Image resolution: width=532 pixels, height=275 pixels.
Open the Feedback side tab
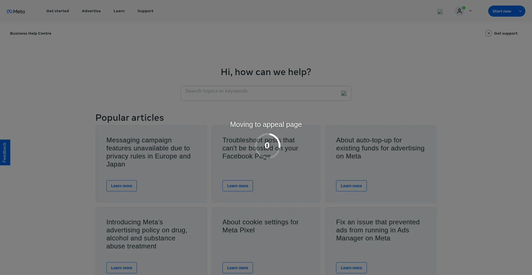[5, 152]
